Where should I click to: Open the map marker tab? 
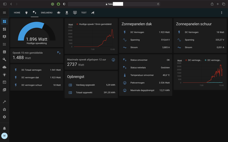click(x=67, y=12)
